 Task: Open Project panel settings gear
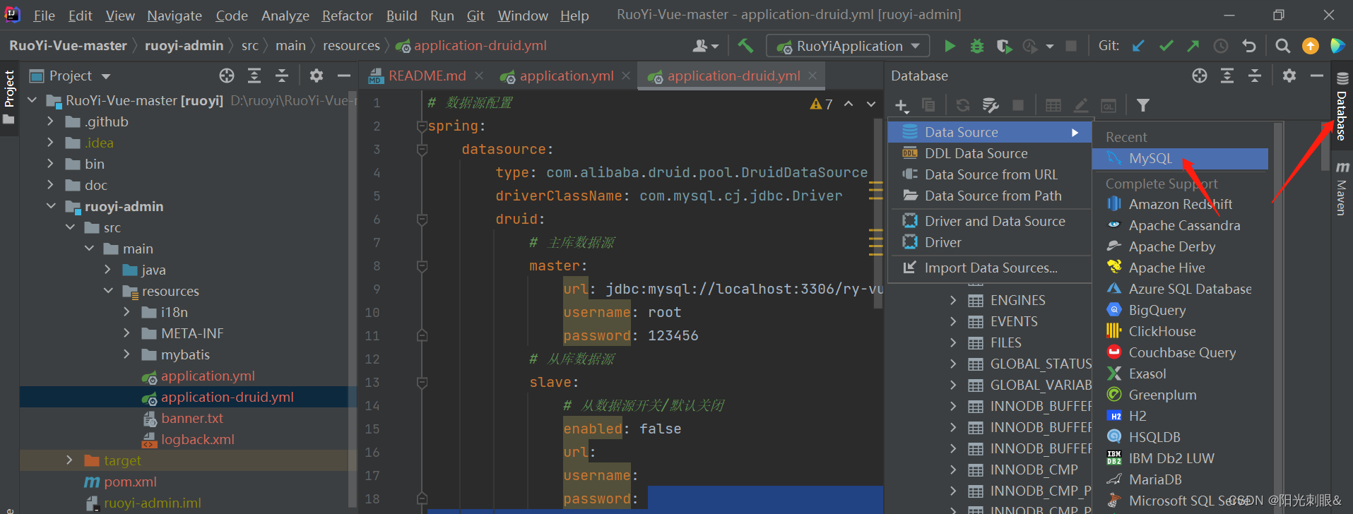click(x=317, y=76)
